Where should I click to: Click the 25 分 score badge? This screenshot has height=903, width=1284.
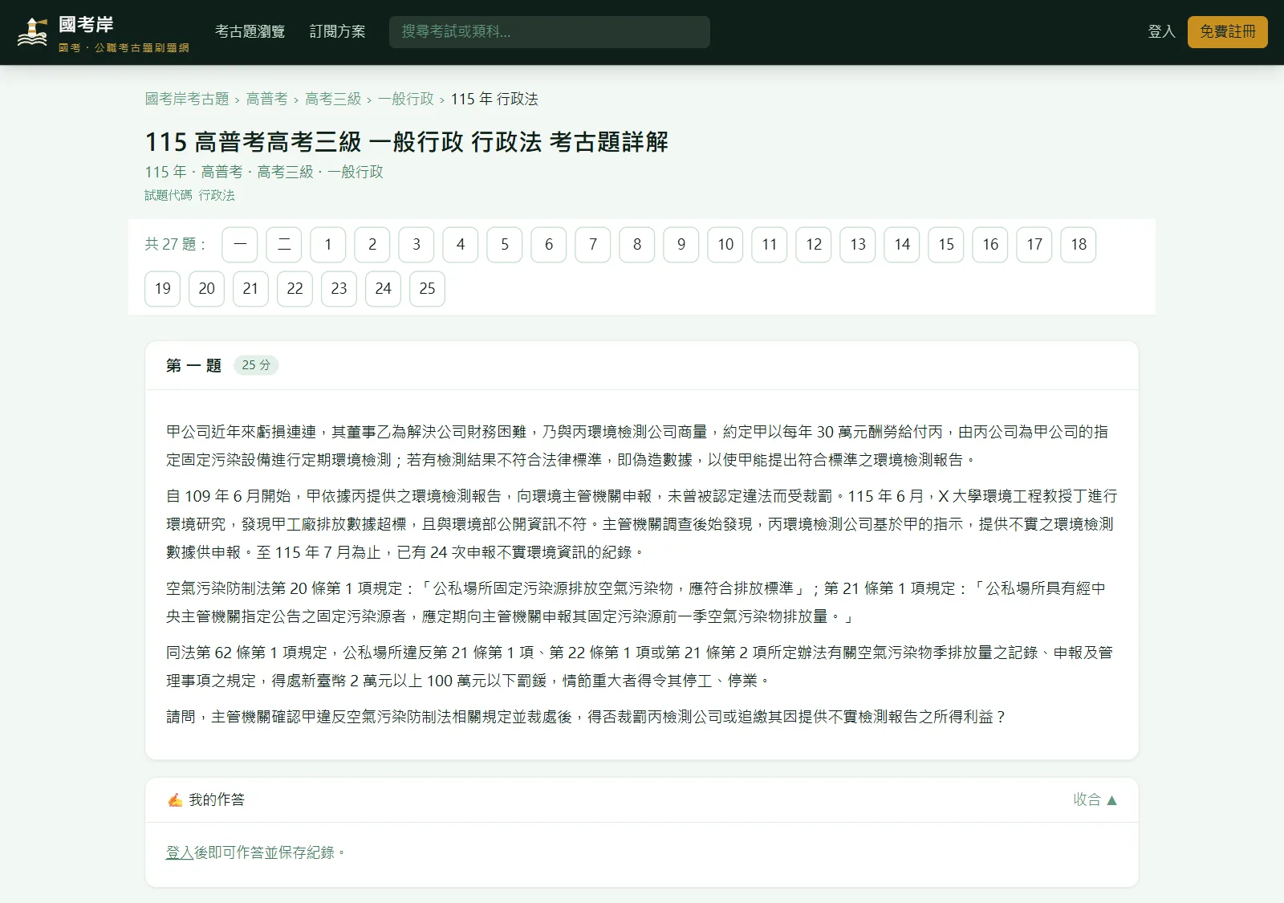pos(256,365)
